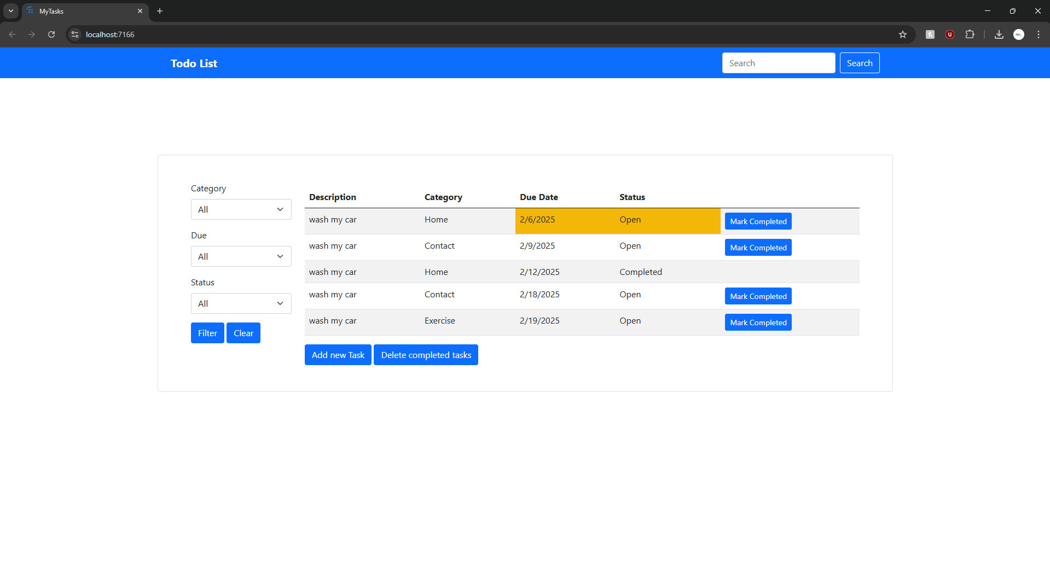1050x563 pixels.
Task: Open the Extensions puzzle icon
Action: (970, 34)
